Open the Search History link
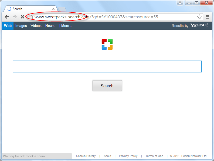Viewport: 214px width, 161px height. click(86, 156)
